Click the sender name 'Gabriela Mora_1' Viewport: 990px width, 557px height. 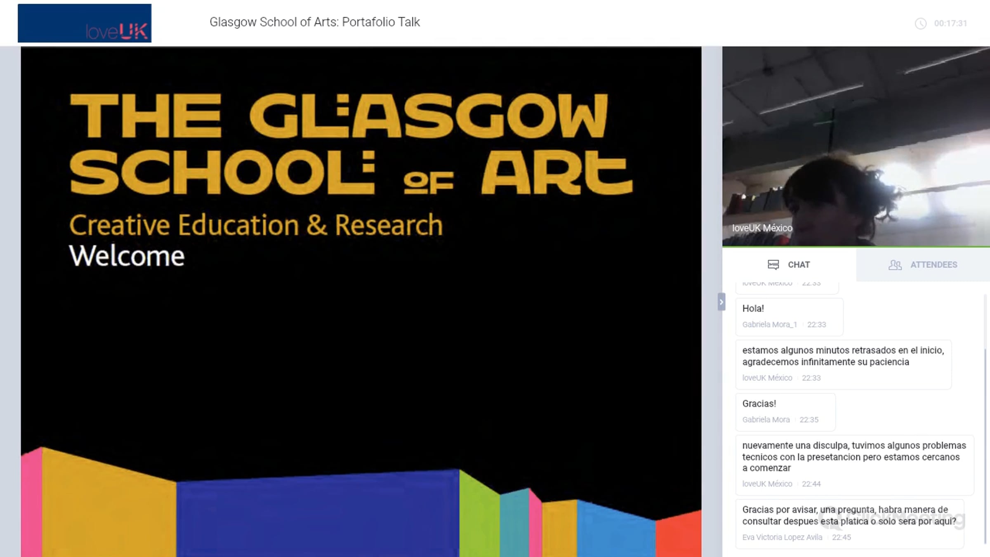[x=770, y=325]
